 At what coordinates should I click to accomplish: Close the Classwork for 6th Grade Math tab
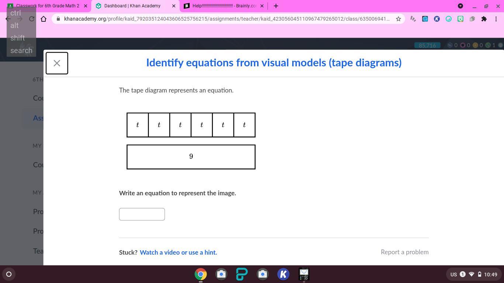coord(86,6)
